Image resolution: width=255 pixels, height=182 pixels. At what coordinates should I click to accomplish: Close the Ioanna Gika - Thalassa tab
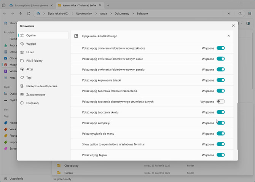(100, 5)
